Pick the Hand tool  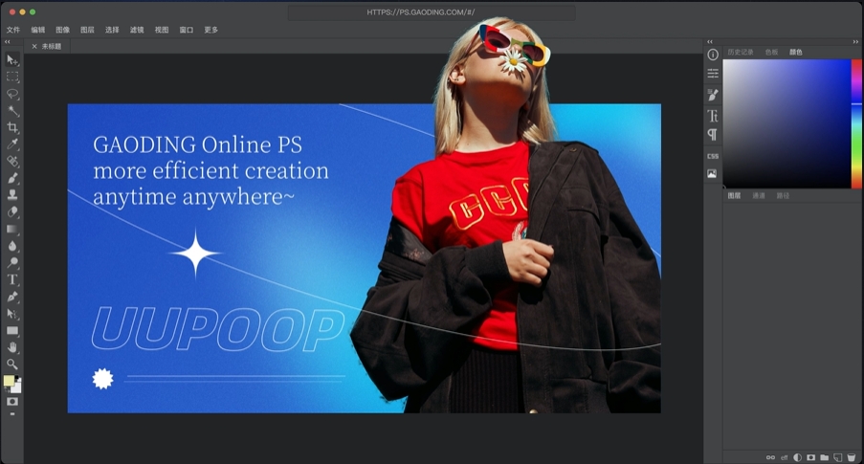[x=12, y=347]
